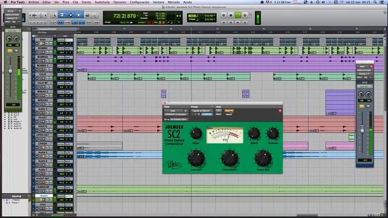Click the Attack knob on SC2
Viewport: 388px width, 218px height.
pyautogui.click(x=254, y=134)
